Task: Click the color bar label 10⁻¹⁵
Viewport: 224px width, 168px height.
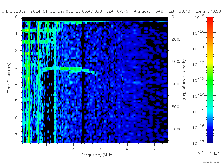Action: tap(199, 111)
